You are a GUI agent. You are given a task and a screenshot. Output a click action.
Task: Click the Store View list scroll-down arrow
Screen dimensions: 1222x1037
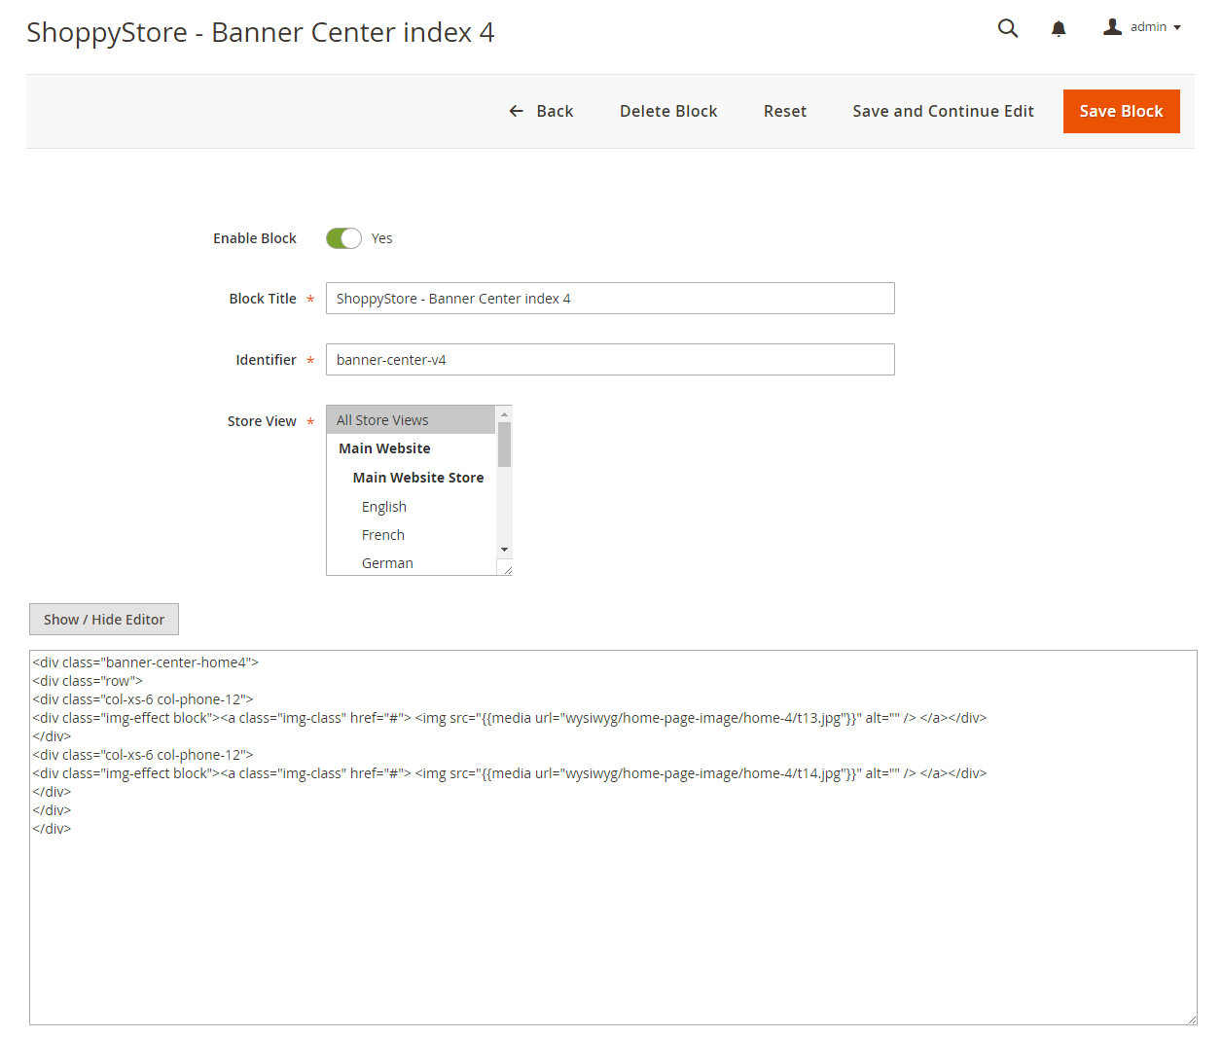click(x=504, y=550)
